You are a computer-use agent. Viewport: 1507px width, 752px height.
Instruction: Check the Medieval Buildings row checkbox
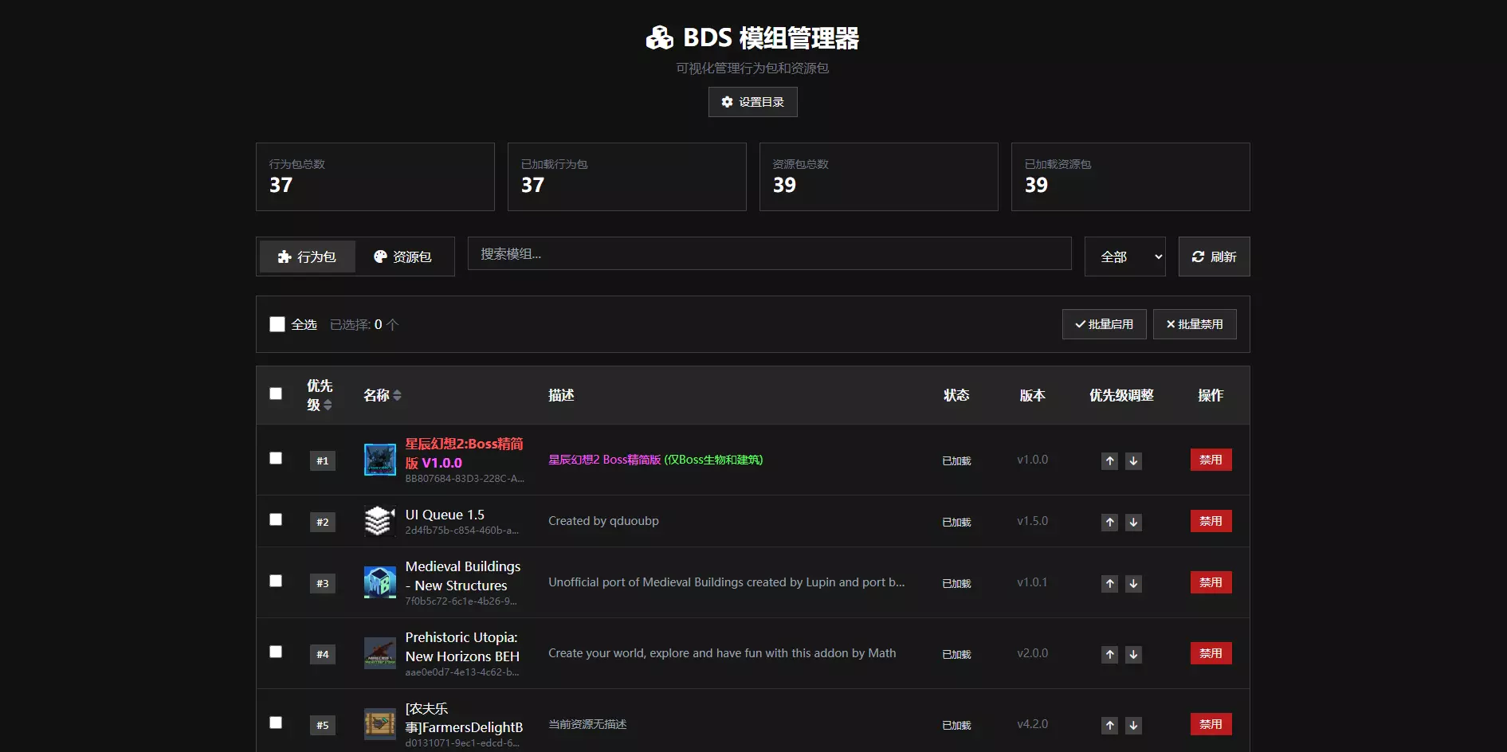(276, 581)
